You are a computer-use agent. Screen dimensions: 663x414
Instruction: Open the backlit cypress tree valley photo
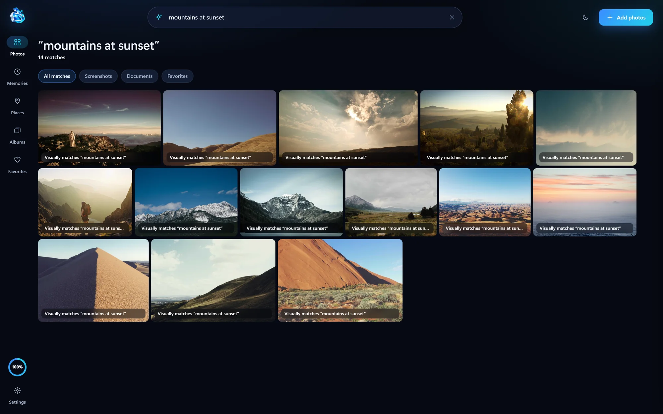pos(477,128)
